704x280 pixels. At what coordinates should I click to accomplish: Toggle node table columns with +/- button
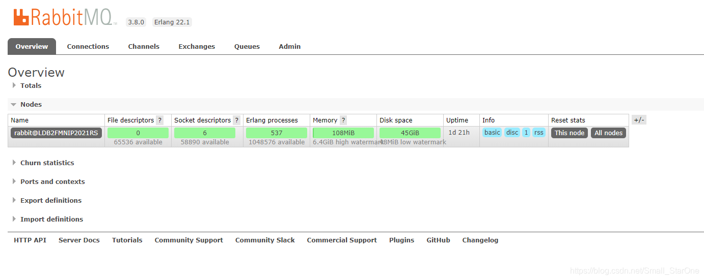(x=639, y=120)
